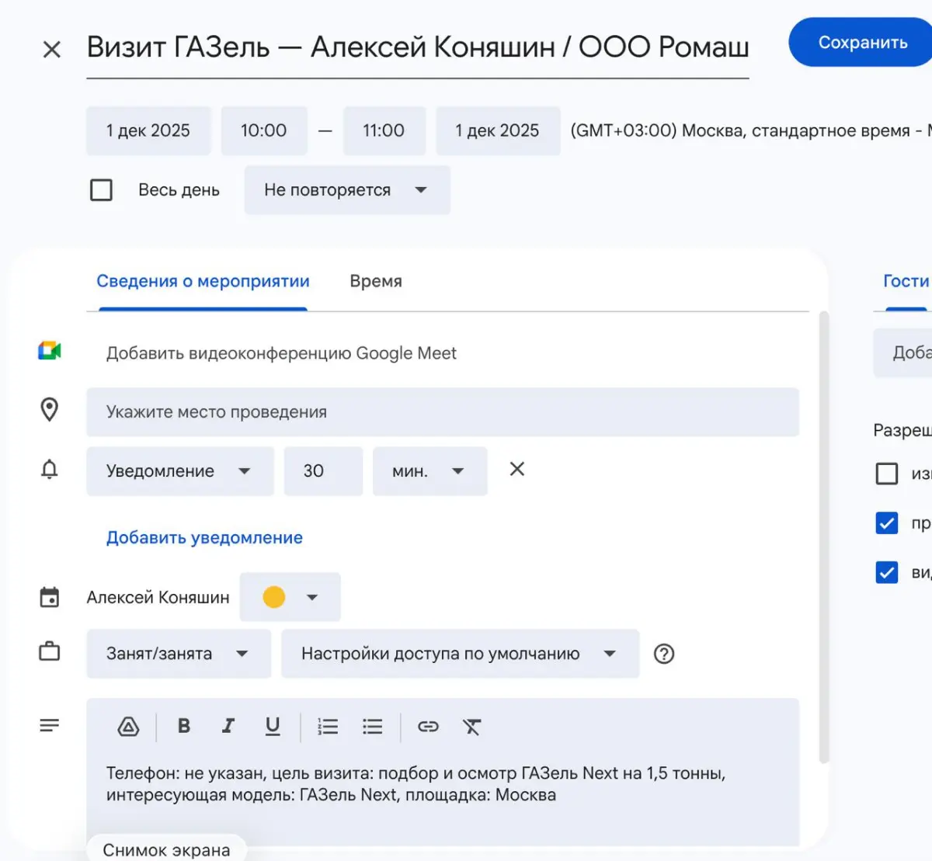Open the event color dropdown arrow

pyautogui.click(x=312, y=597)
